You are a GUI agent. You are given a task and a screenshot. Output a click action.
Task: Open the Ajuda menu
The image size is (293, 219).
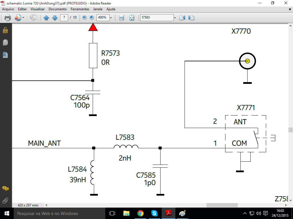pyautogui.click(x=111, y=9)
